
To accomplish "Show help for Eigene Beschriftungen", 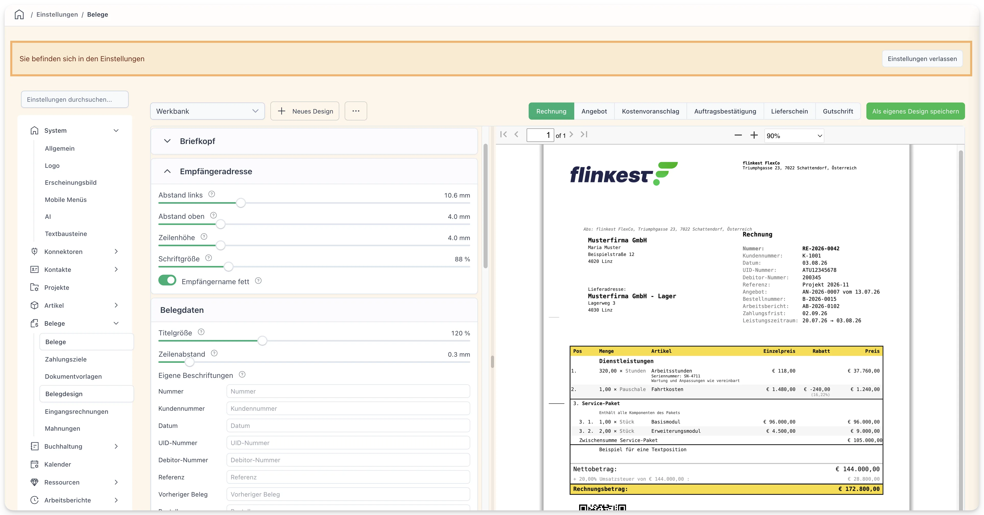I will point(242,374).
